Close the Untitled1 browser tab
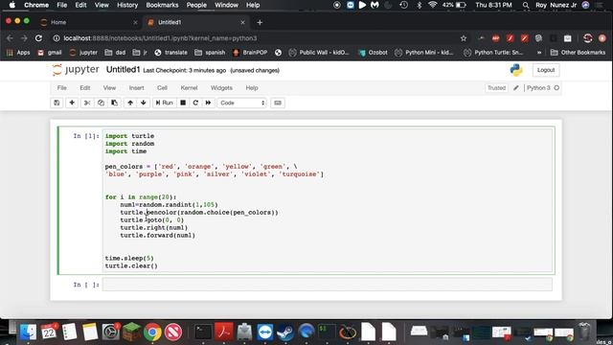Screen dimensions: 613x345 click(242, 22)
